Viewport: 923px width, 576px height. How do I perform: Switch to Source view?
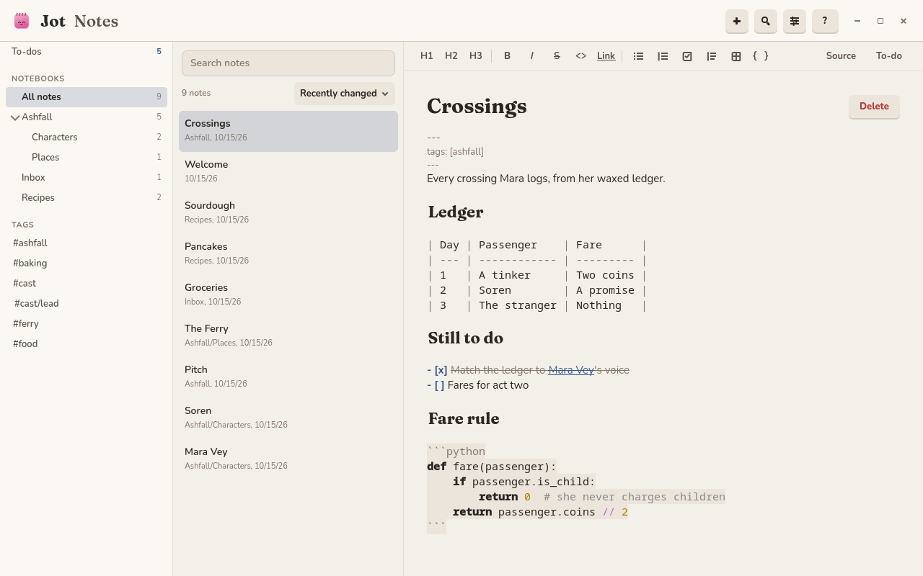pyautogui.click(x=841, y=55)
